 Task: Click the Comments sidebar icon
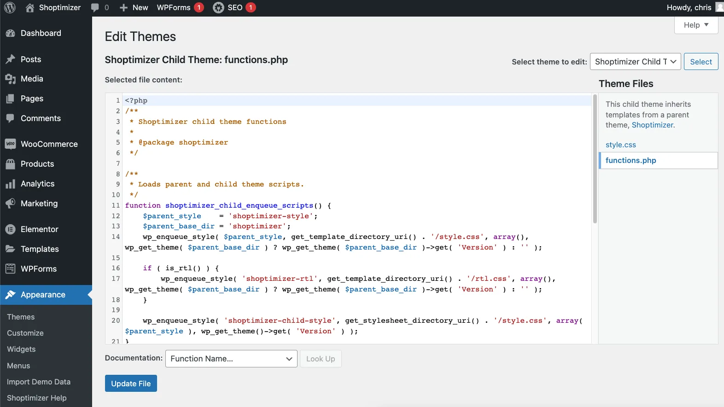pyautogui.click(x=10, y=118)
